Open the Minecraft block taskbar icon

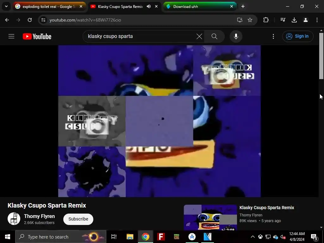[177, 237]
